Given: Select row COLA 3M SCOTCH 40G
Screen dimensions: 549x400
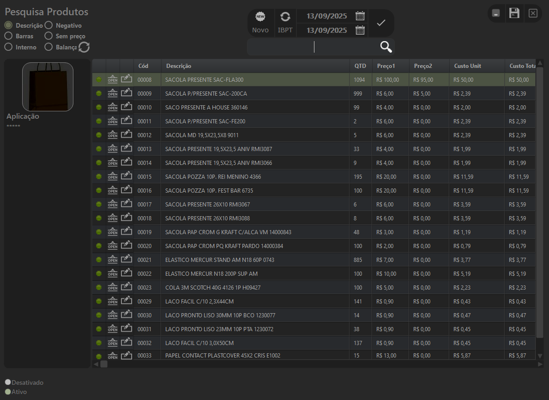Looking at the screenshot, I should tap(212, 287).
